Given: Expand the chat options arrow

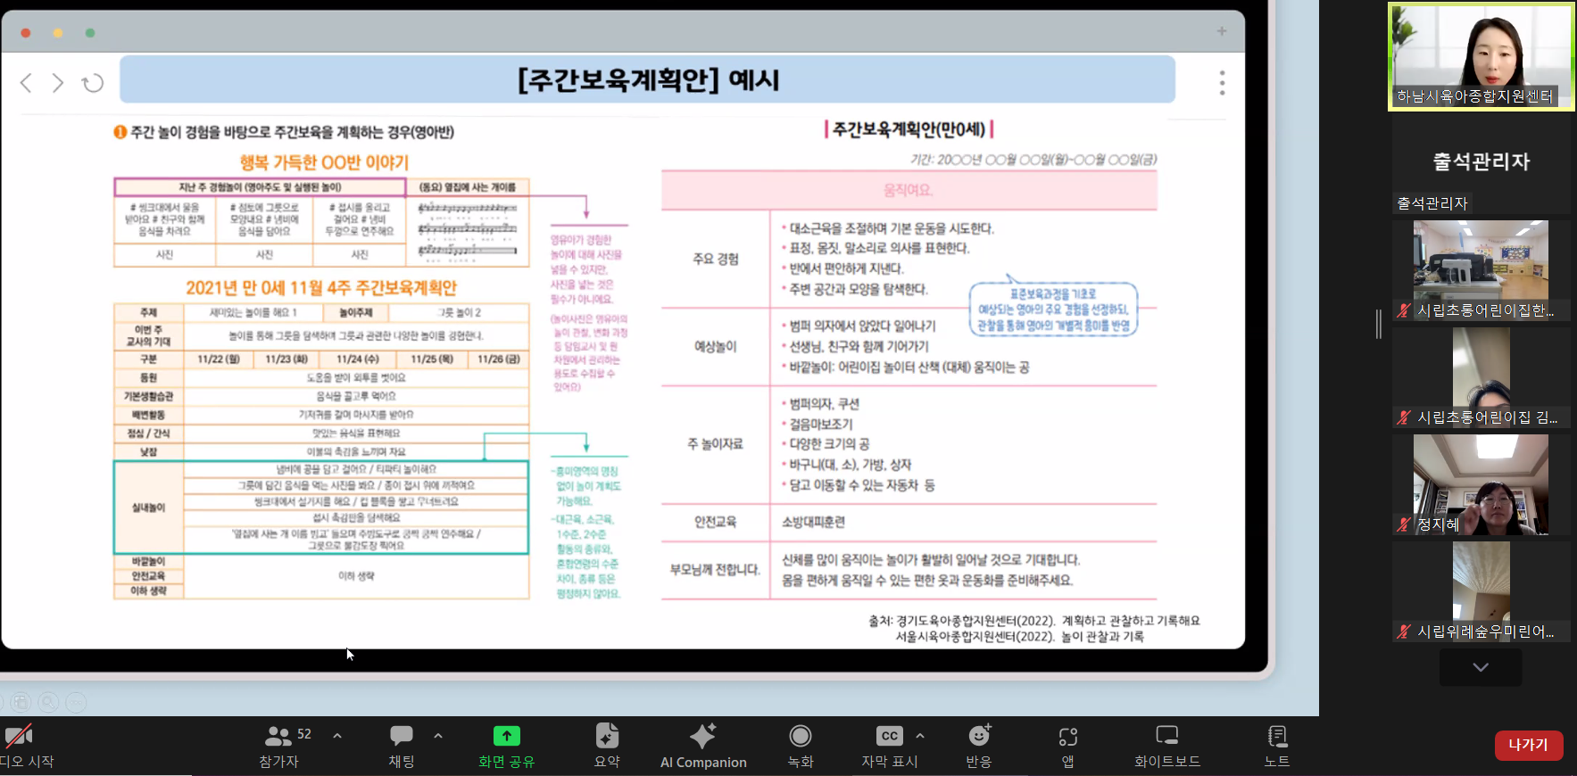Looking at the screenshot, I should coord(438,736).
